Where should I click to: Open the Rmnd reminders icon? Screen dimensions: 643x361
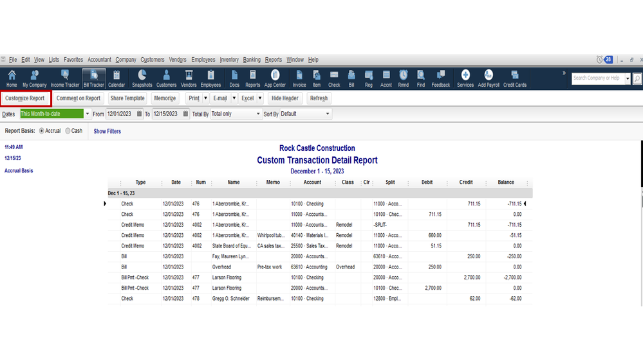point(404,78)
